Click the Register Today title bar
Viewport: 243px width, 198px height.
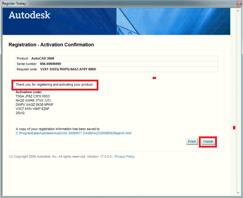pyautogui.click(x=104, y=3)
